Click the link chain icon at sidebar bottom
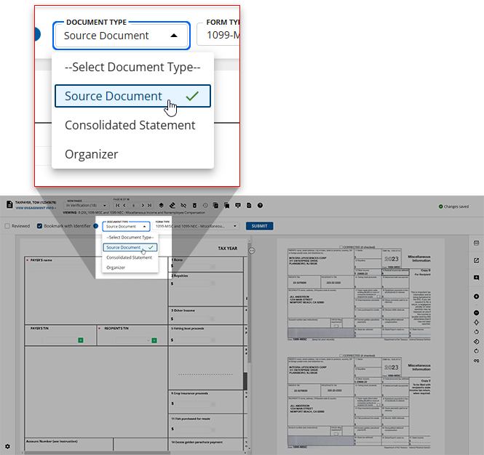The height and width of the screenshot is (455, 484). pyautogui.click(x=476, y=361)
